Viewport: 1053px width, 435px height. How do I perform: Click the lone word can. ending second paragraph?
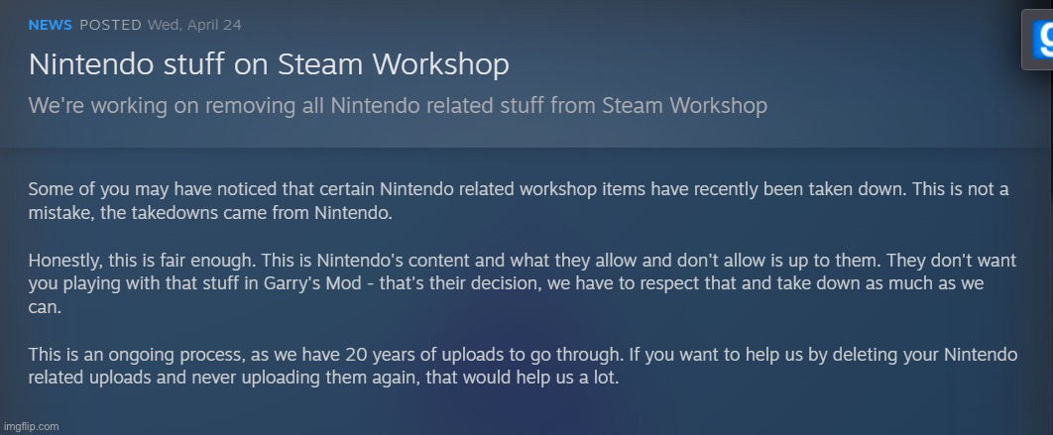[45, 309]
